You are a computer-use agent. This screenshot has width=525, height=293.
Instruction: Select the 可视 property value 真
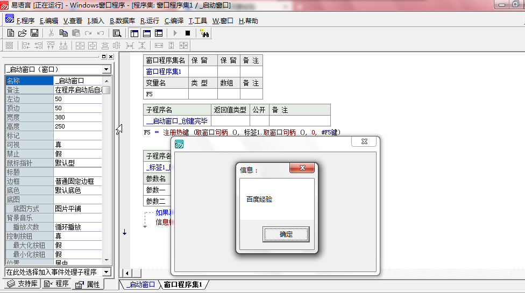coord(77,145)
